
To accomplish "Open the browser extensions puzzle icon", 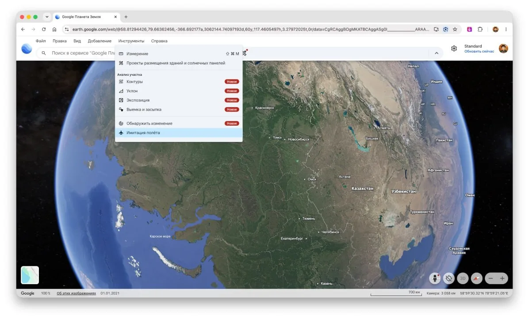I will (480, 29).
